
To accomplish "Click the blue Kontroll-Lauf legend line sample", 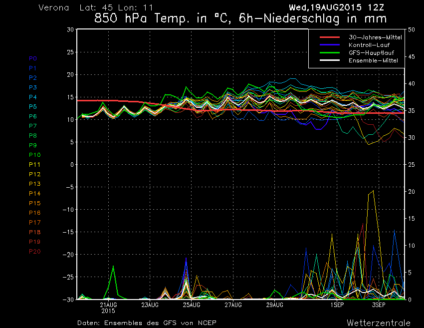I will coord(330,44).
